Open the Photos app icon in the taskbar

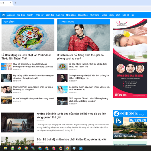click(x=81, y=148)
